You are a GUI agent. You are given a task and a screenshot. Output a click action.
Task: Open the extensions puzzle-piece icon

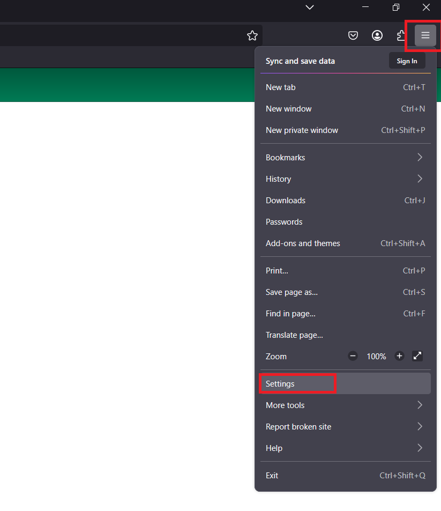(401, 35)
